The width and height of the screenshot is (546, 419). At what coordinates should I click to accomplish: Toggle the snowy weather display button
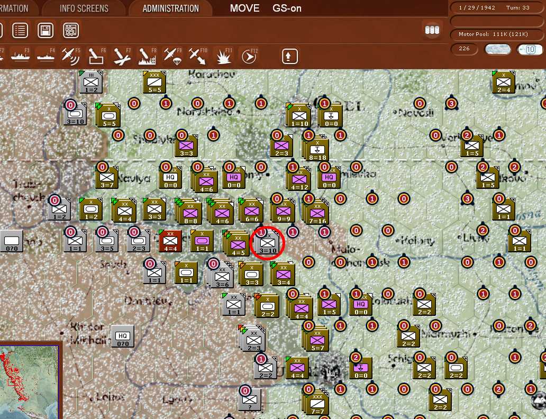pyautogui.click(x=498, y=49)
